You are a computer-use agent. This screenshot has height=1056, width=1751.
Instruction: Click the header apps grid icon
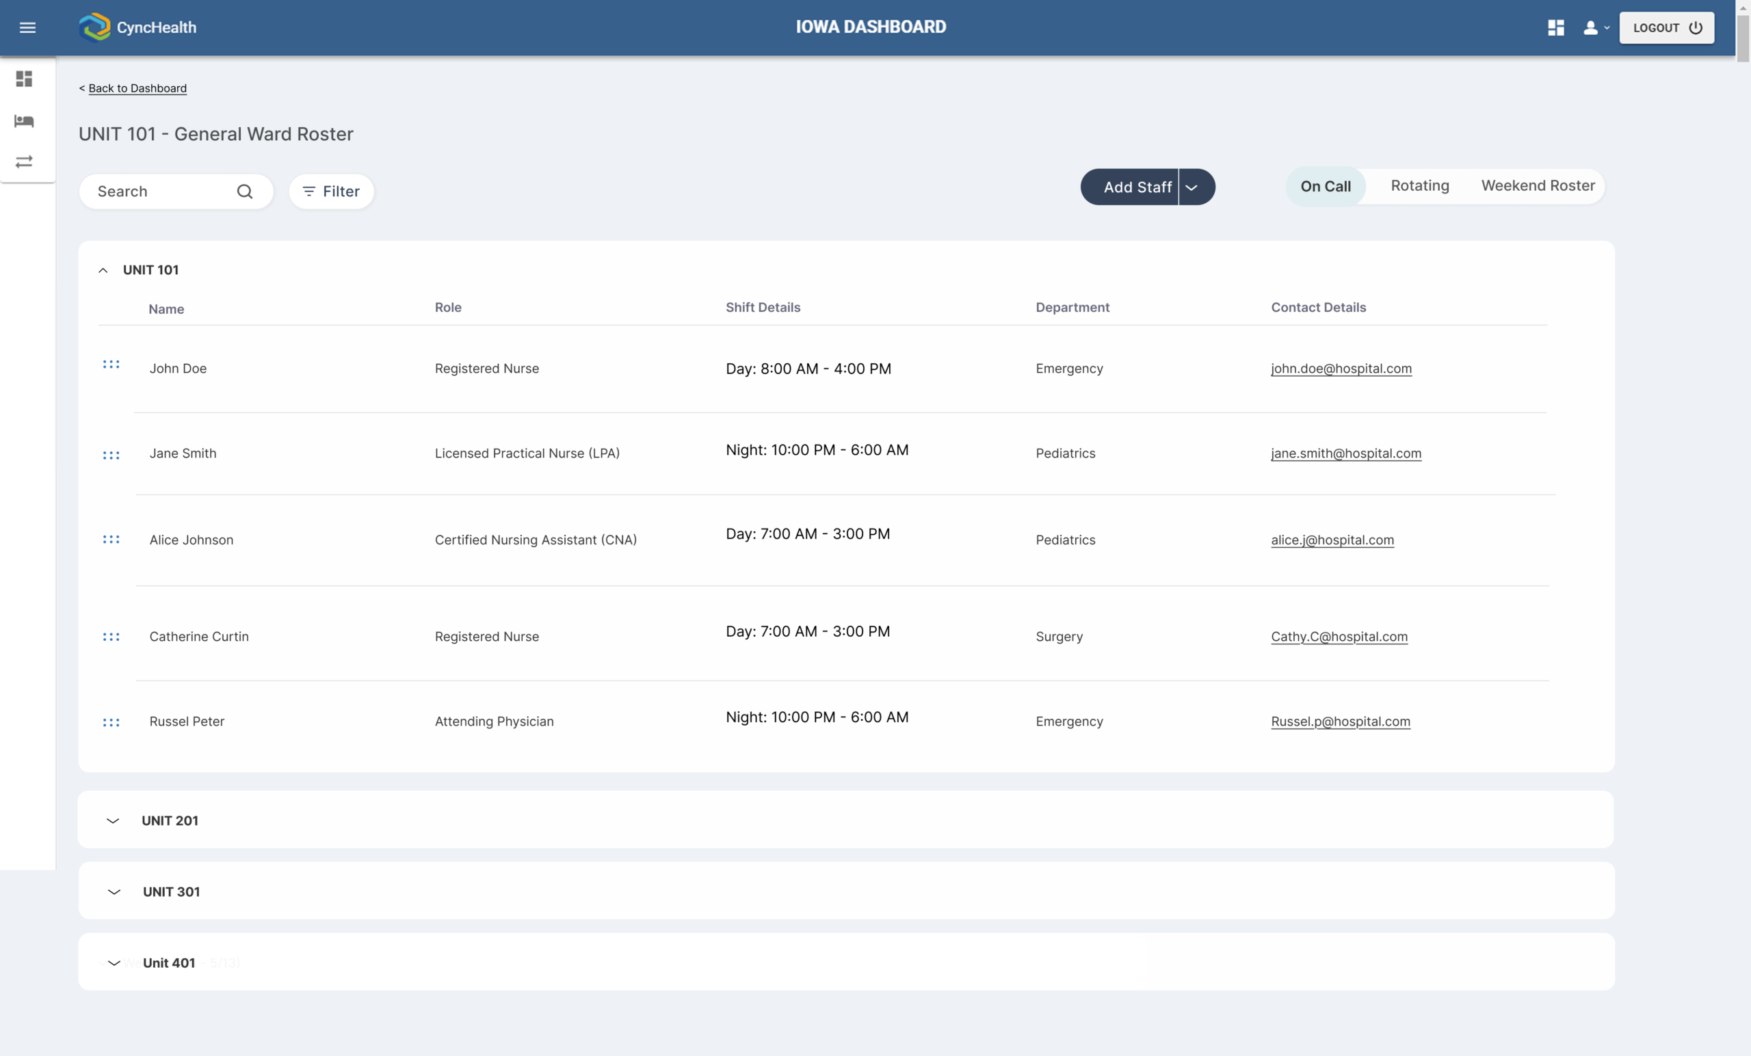click(1555, 28)
